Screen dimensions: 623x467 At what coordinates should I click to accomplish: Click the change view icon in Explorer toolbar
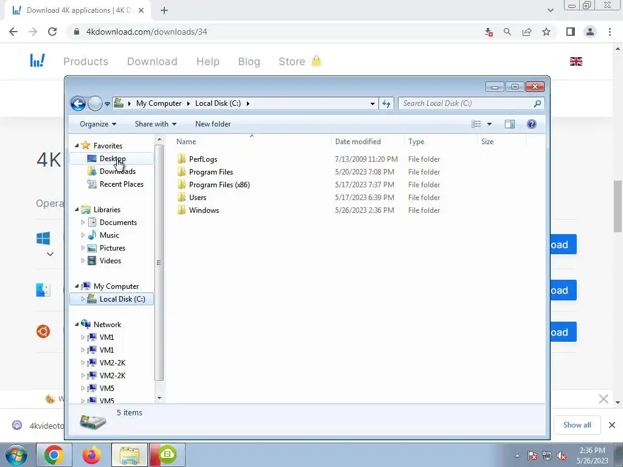click(x=476, y=124)
